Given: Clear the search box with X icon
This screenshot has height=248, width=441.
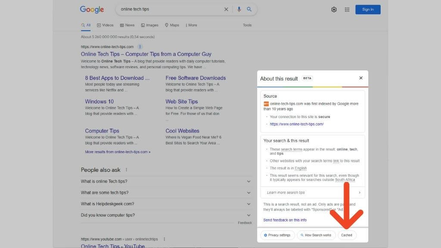Looking at the screenshot, I should click(226, 9).
